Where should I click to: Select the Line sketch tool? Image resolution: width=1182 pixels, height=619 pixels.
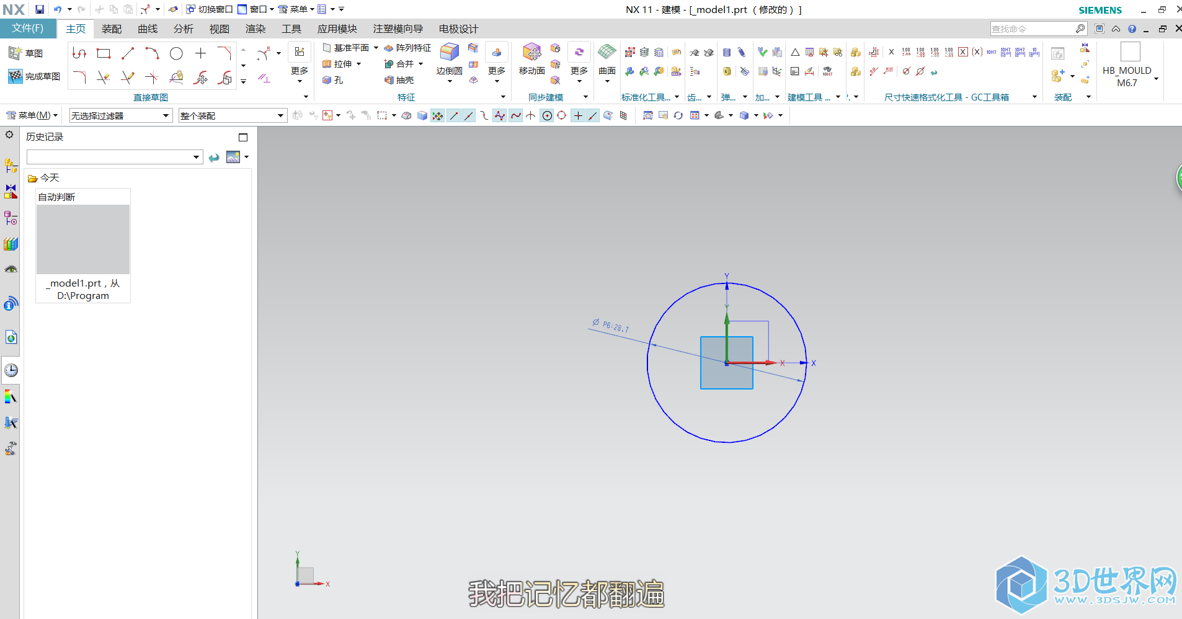click(128, 53)
